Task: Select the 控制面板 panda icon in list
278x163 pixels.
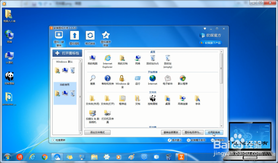Action: pyautogui.click(x=152, y=100)
